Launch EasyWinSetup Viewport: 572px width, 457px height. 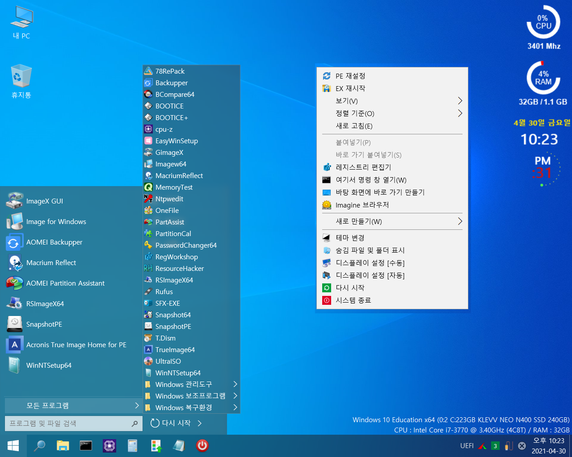pos(191,141)
